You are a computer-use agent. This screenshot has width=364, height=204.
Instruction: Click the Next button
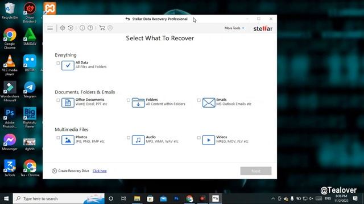point(256,171)
